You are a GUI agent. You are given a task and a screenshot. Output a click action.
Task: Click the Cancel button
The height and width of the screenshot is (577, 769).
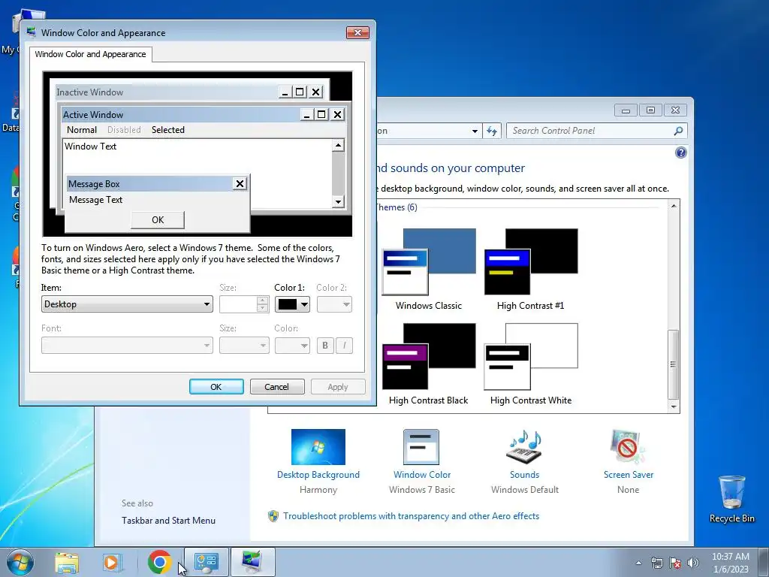(x=277, y=387)
